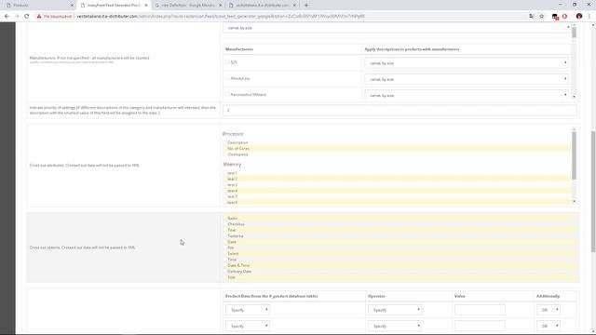Screen dimensions: 596x335
Task: Click the browser address bar URL
Action: (221, 17)
